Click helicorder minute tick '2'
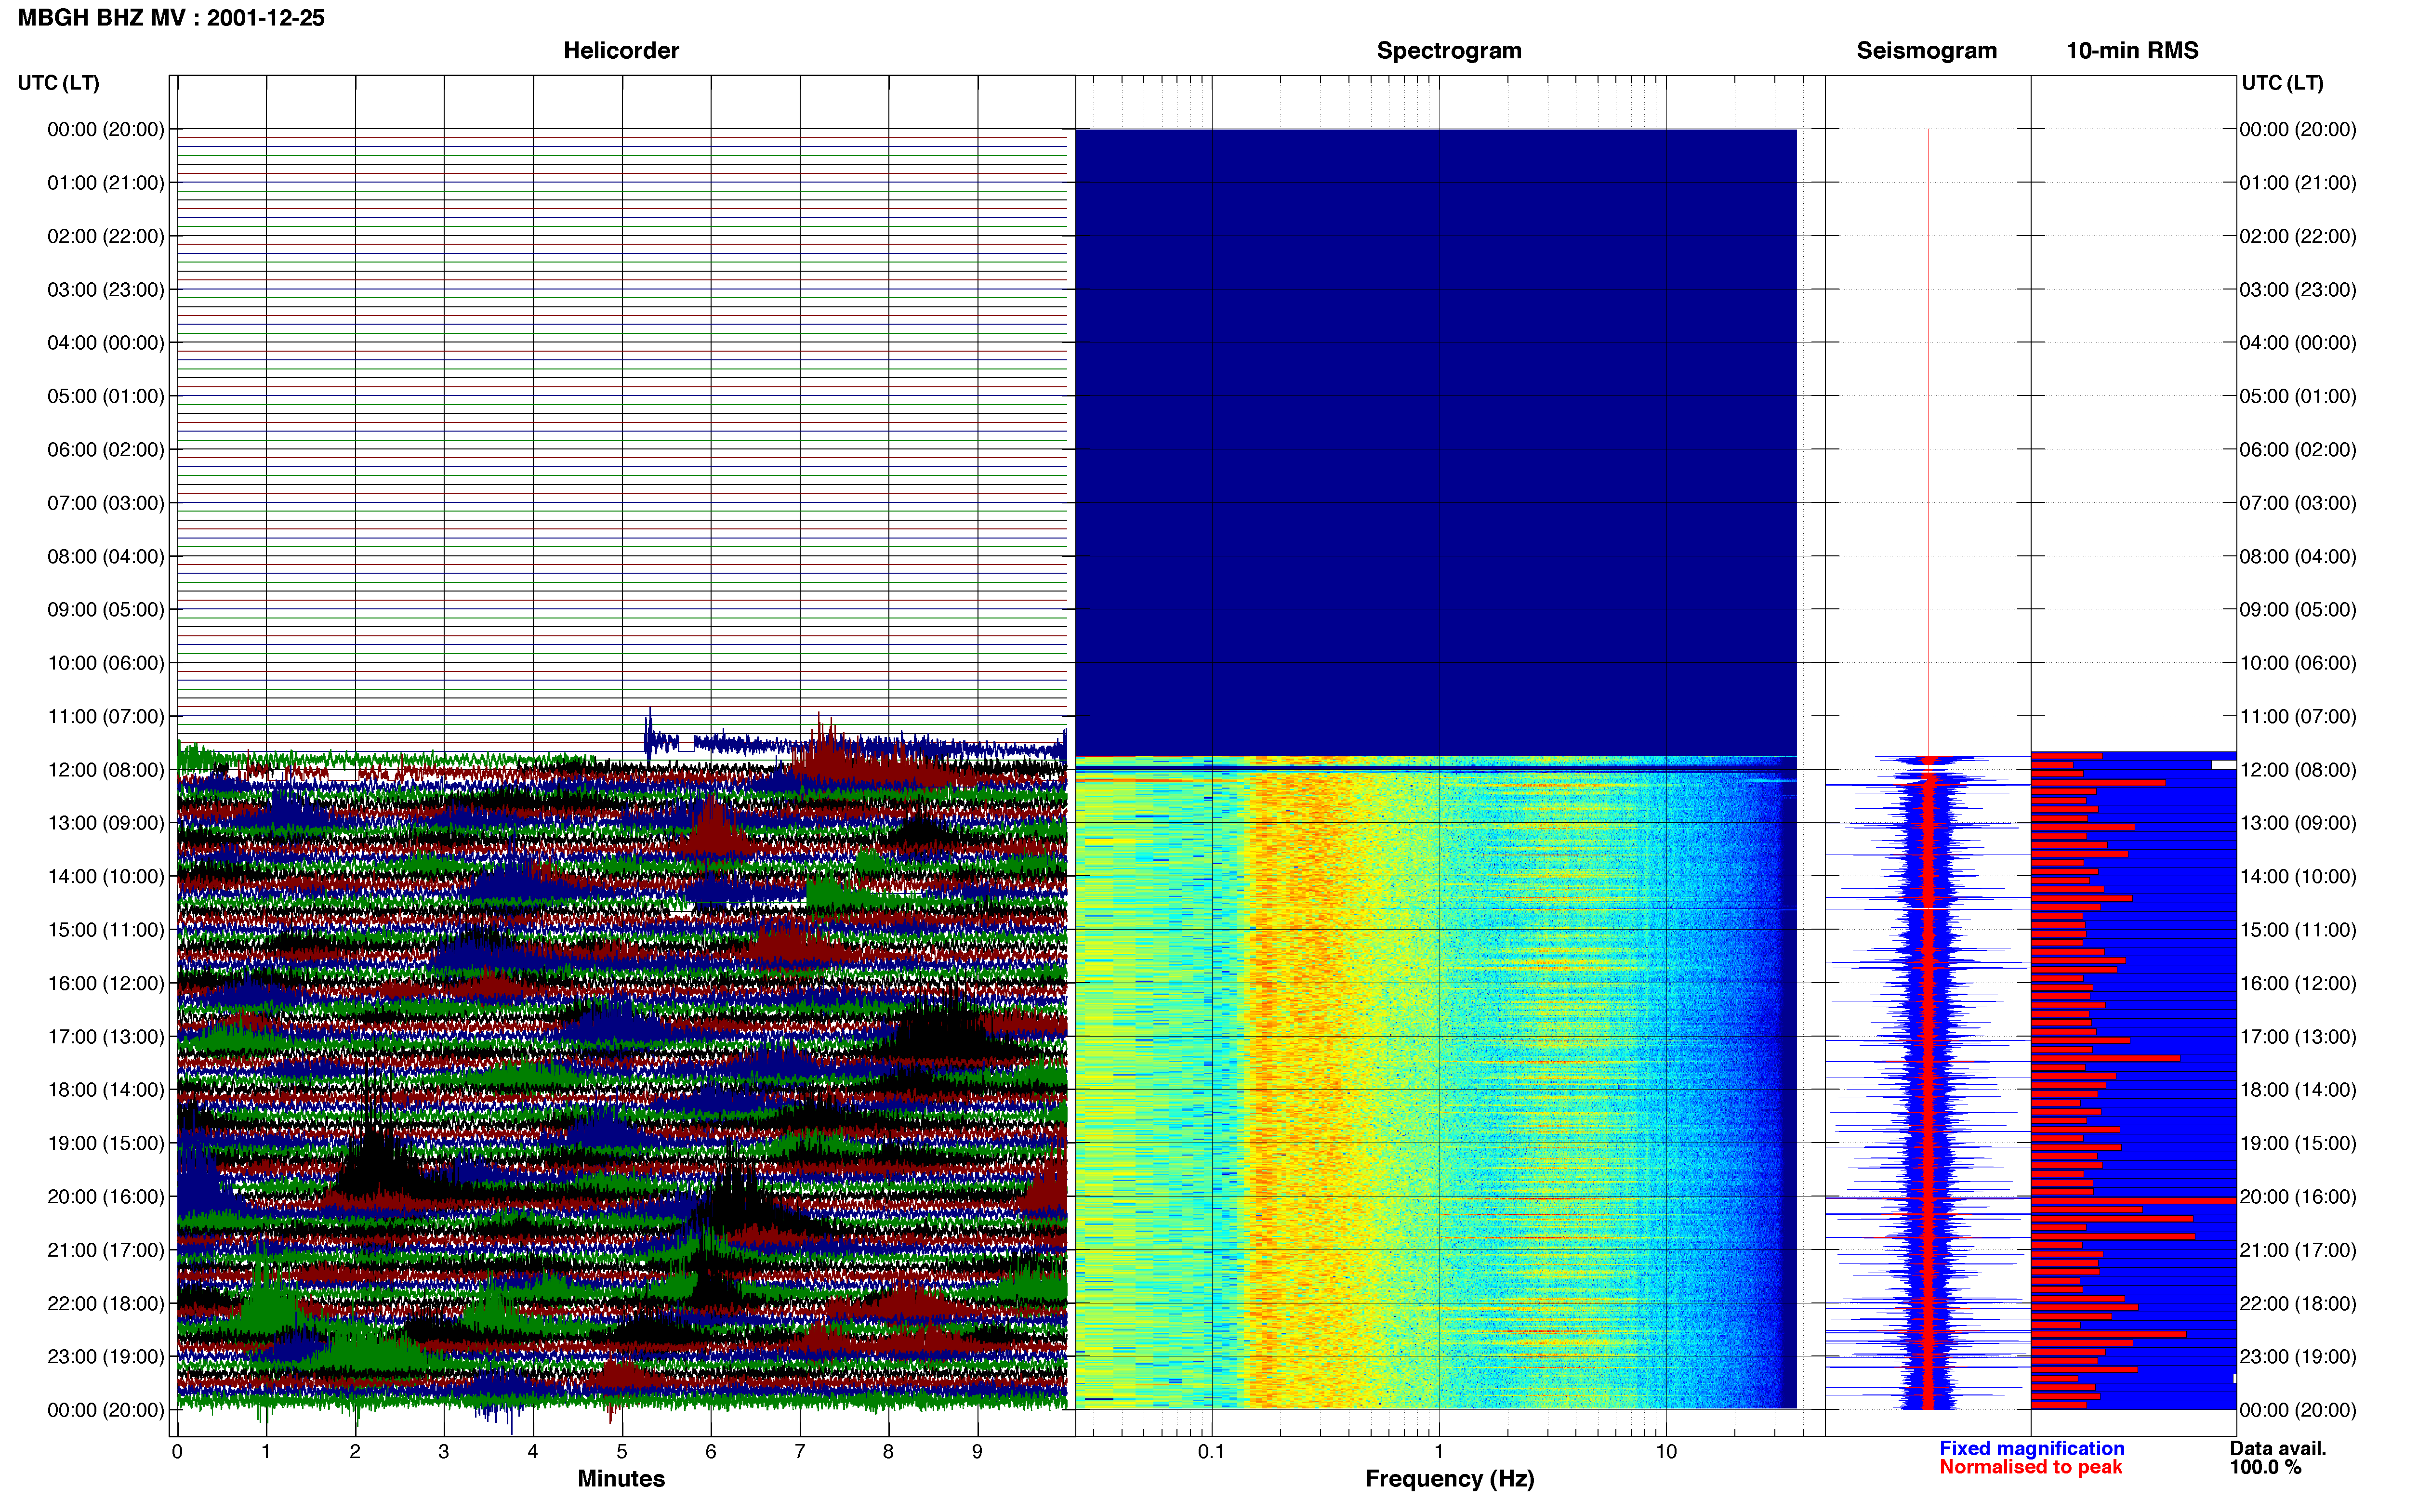 [355, 1452]
